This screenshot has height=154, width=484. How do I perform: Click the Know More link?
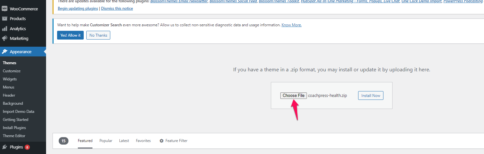pos(292,25)
